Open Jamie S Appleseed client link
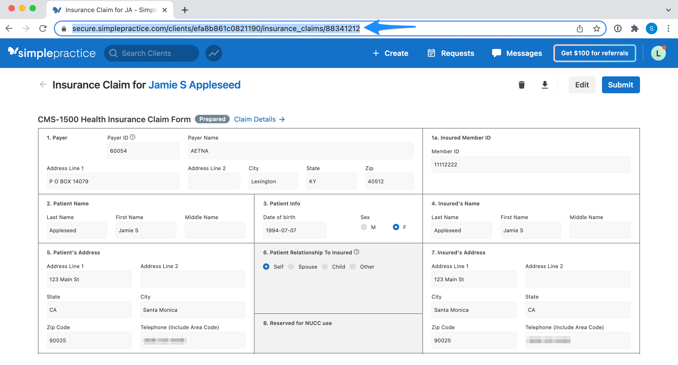Image resolution: width=678 pixels, height=365 pixels. [194, 85]
